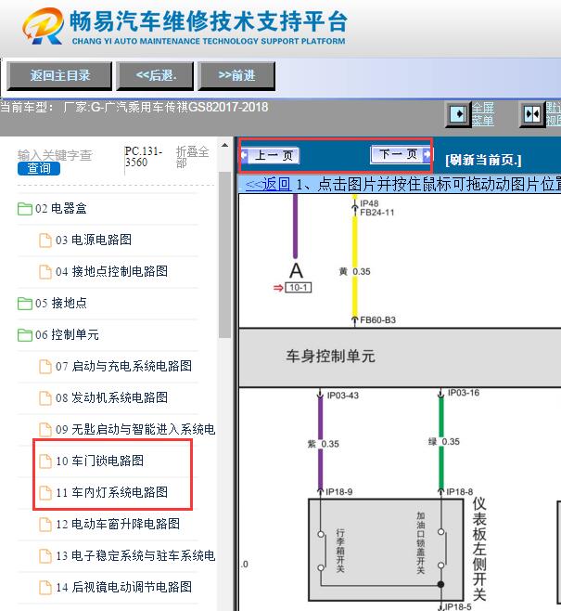Viewport: 561px width, 611px height.
Task: Click page icon beside 13 电子稳定系统
Action: point(45,556)
